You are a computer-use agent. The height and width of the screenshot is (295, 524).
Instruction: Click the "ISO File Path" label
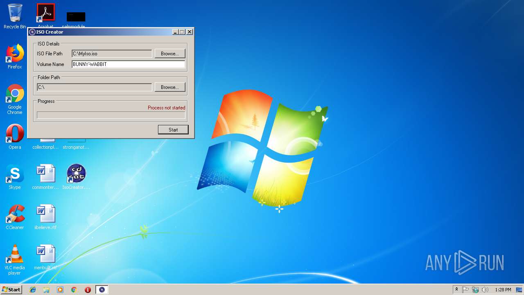click(50, 54)
